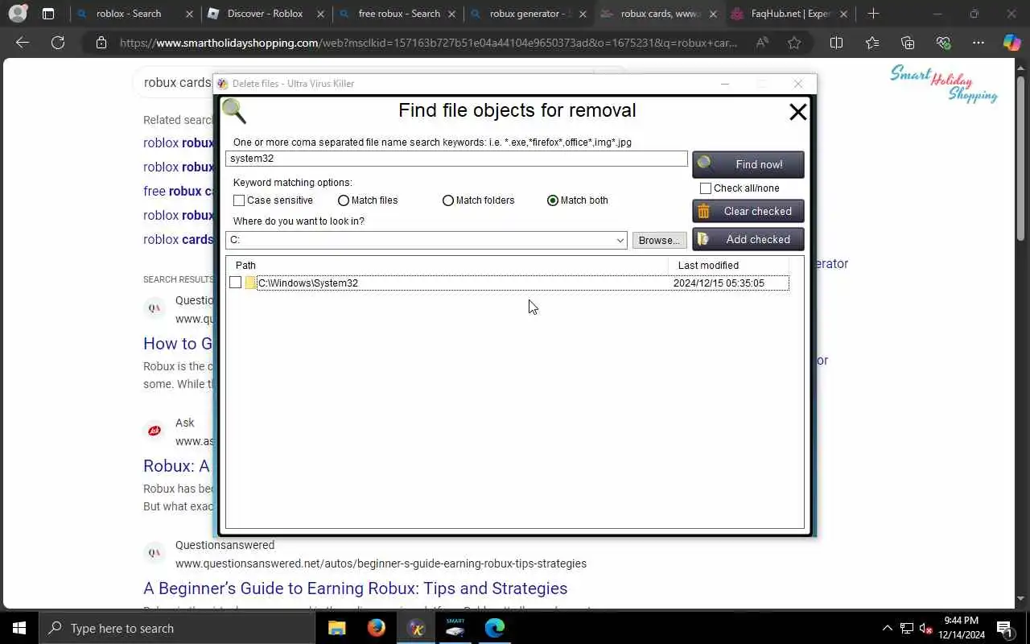Enable the Case sensitive checkbox
The image size is (1030, 644).
(x=239, y=200)
